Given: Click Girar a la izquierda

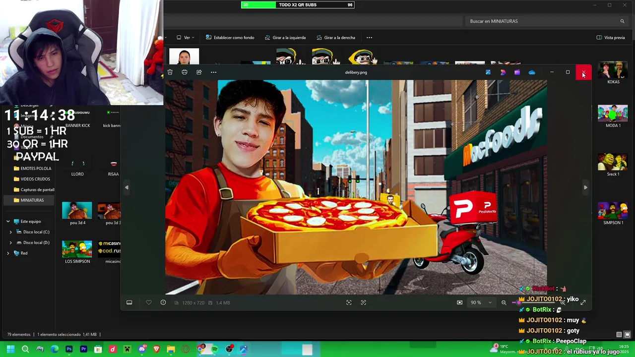Looking at the screenshot, I should coord(285,38).
